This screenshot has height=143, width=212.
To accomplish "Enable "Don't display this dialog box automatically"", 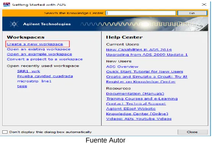I will coord(5,132).
